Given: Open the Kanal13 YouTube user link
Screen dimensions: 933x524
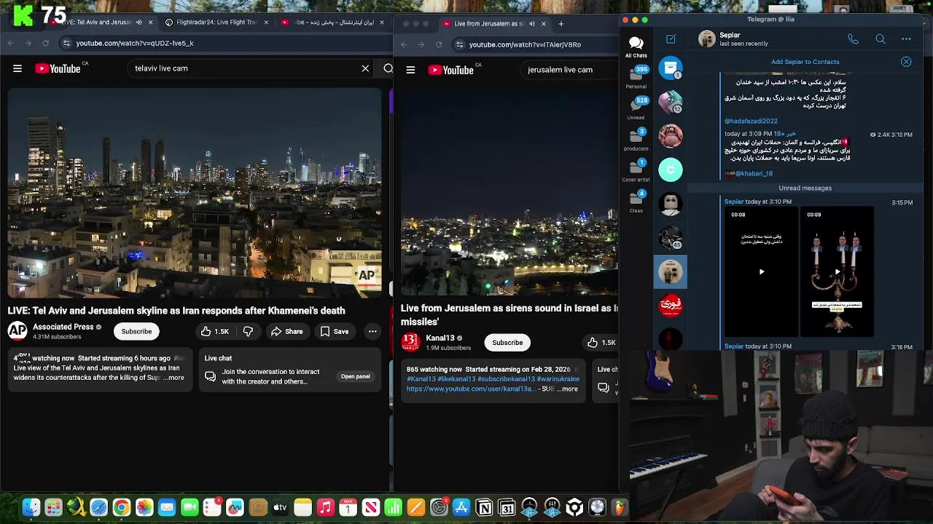Looking at the screenshot, I should (x=470, y=389).
